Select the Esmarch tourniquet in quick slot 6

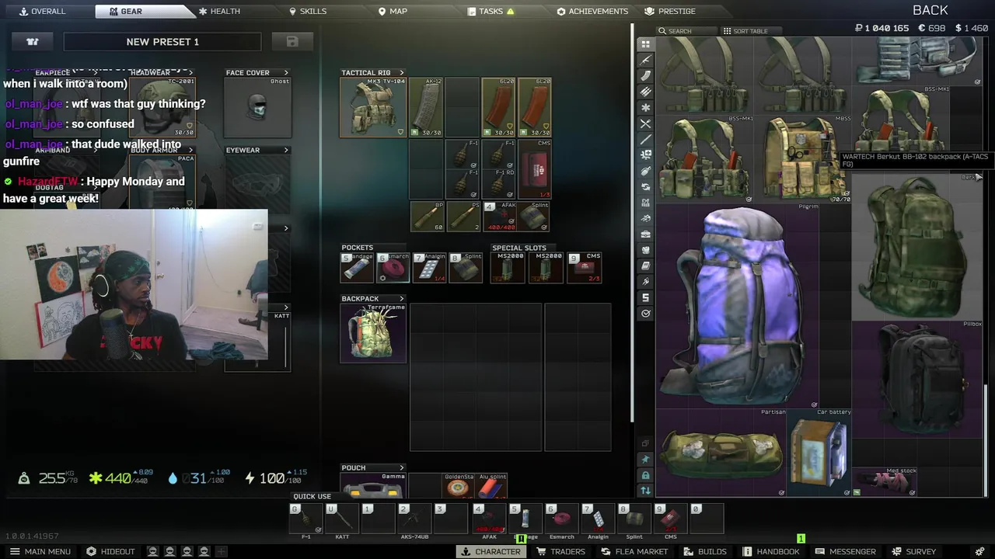562,519
